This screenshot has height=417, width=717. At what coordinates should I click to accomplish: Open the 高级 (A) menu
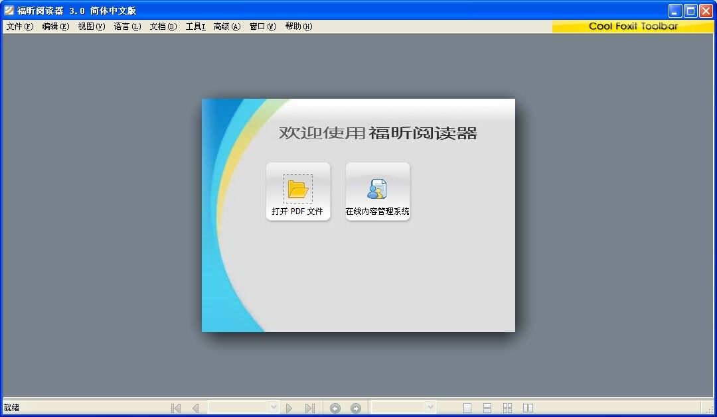[227, 27]
